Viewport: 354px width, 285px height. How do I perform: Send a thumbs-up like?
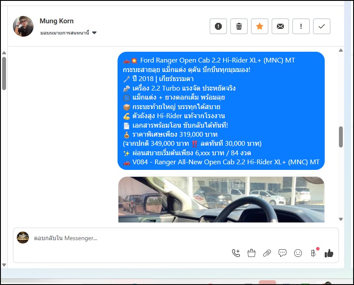click(x=329, y=253)
